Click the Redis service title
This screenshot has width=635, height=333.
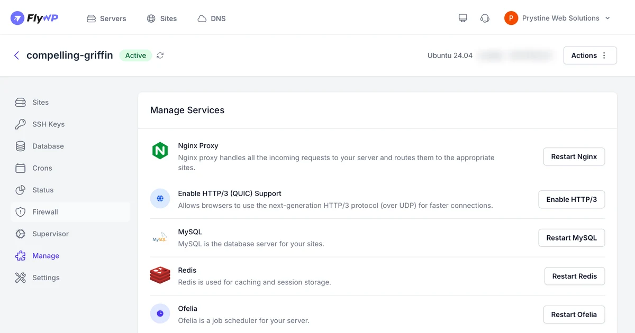(187, 270)
